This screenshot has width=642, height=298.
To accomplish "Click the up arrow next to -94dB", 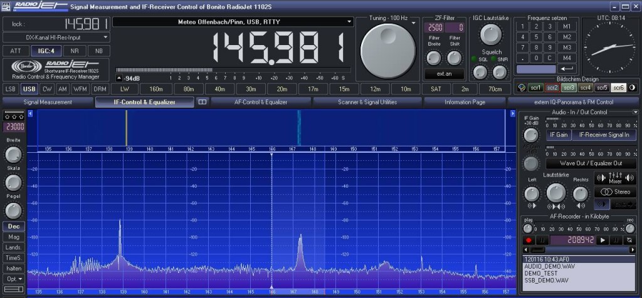I will pyautogui.click(x=119, y=78).
